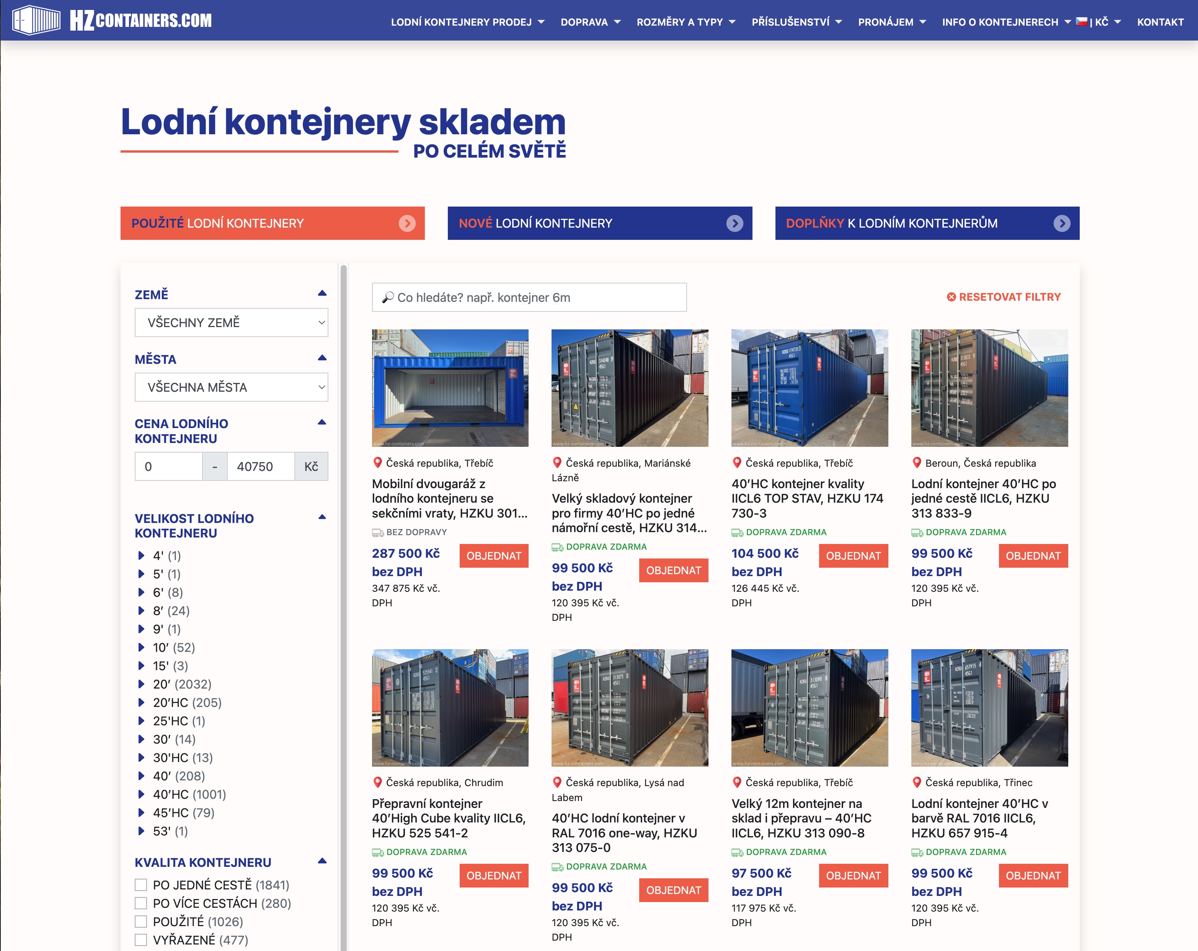This screenshot has height=951, width=1198.
Task: Click OBJEDNAT for the 287 500 Kč container
Action: coord(493,555)
